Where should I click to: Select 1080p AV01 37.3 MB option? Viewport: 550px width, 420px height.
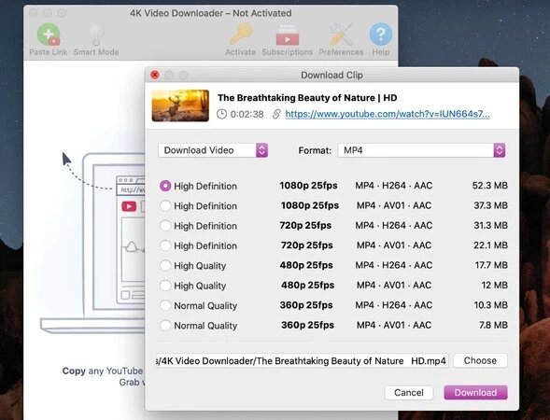[x=165, y=205]
